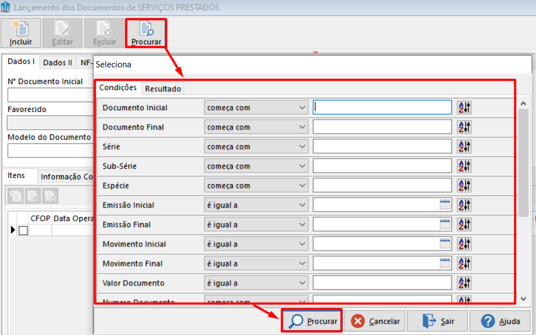The height and width of the screenshot is (335, 536).
Task: Click the sort icon for Emissão Final
Action: (x=464, y=225)
